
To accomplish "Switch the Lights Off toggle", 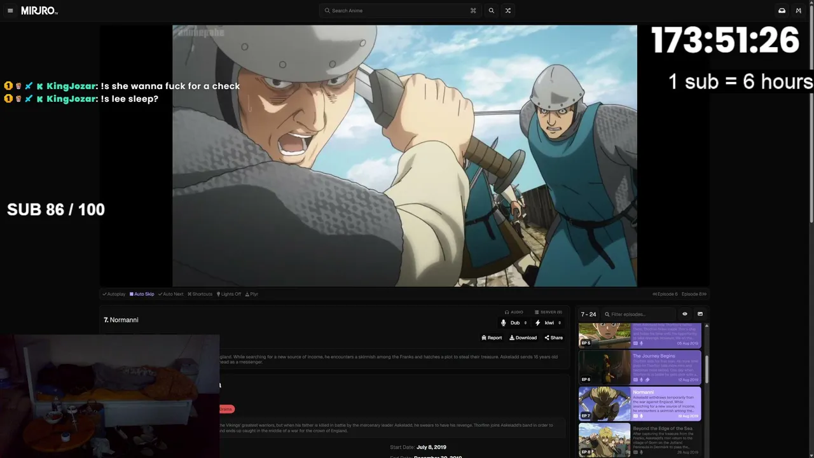I will (229, 294).
